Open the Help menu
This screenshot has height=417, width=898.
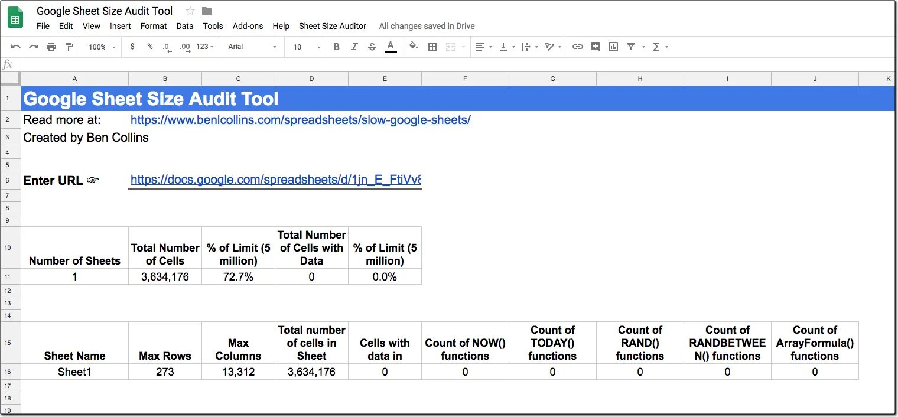(281, 26)
